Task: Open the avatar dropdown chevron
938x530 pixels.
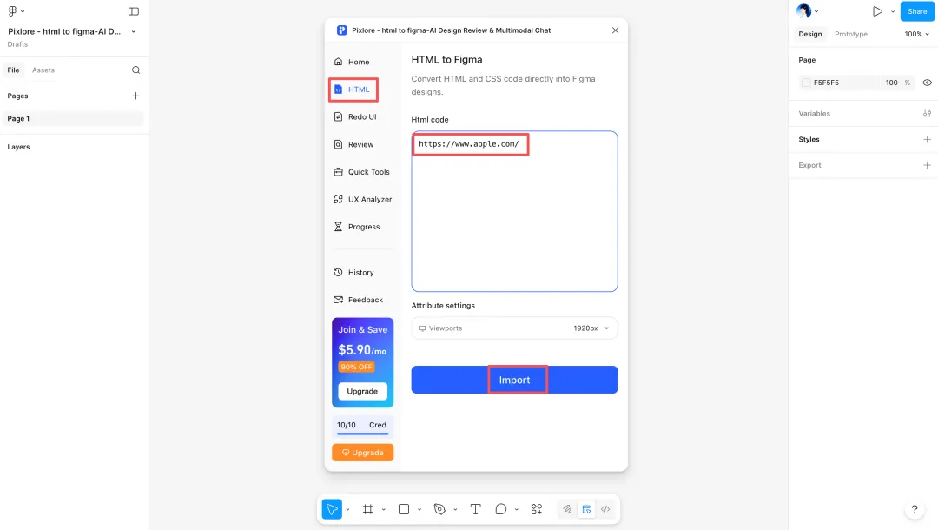Action: [x=816, y=11]
